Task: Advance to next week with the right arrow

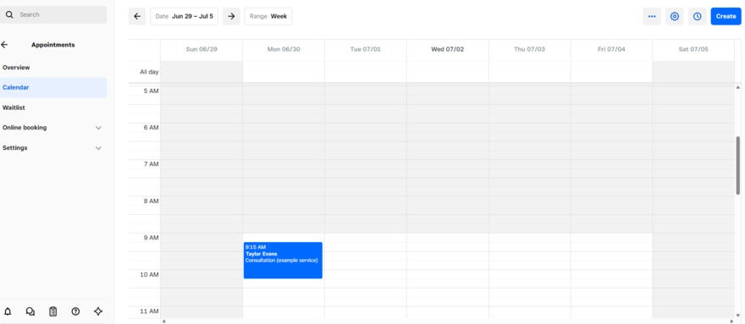Action: click(231, 16)
